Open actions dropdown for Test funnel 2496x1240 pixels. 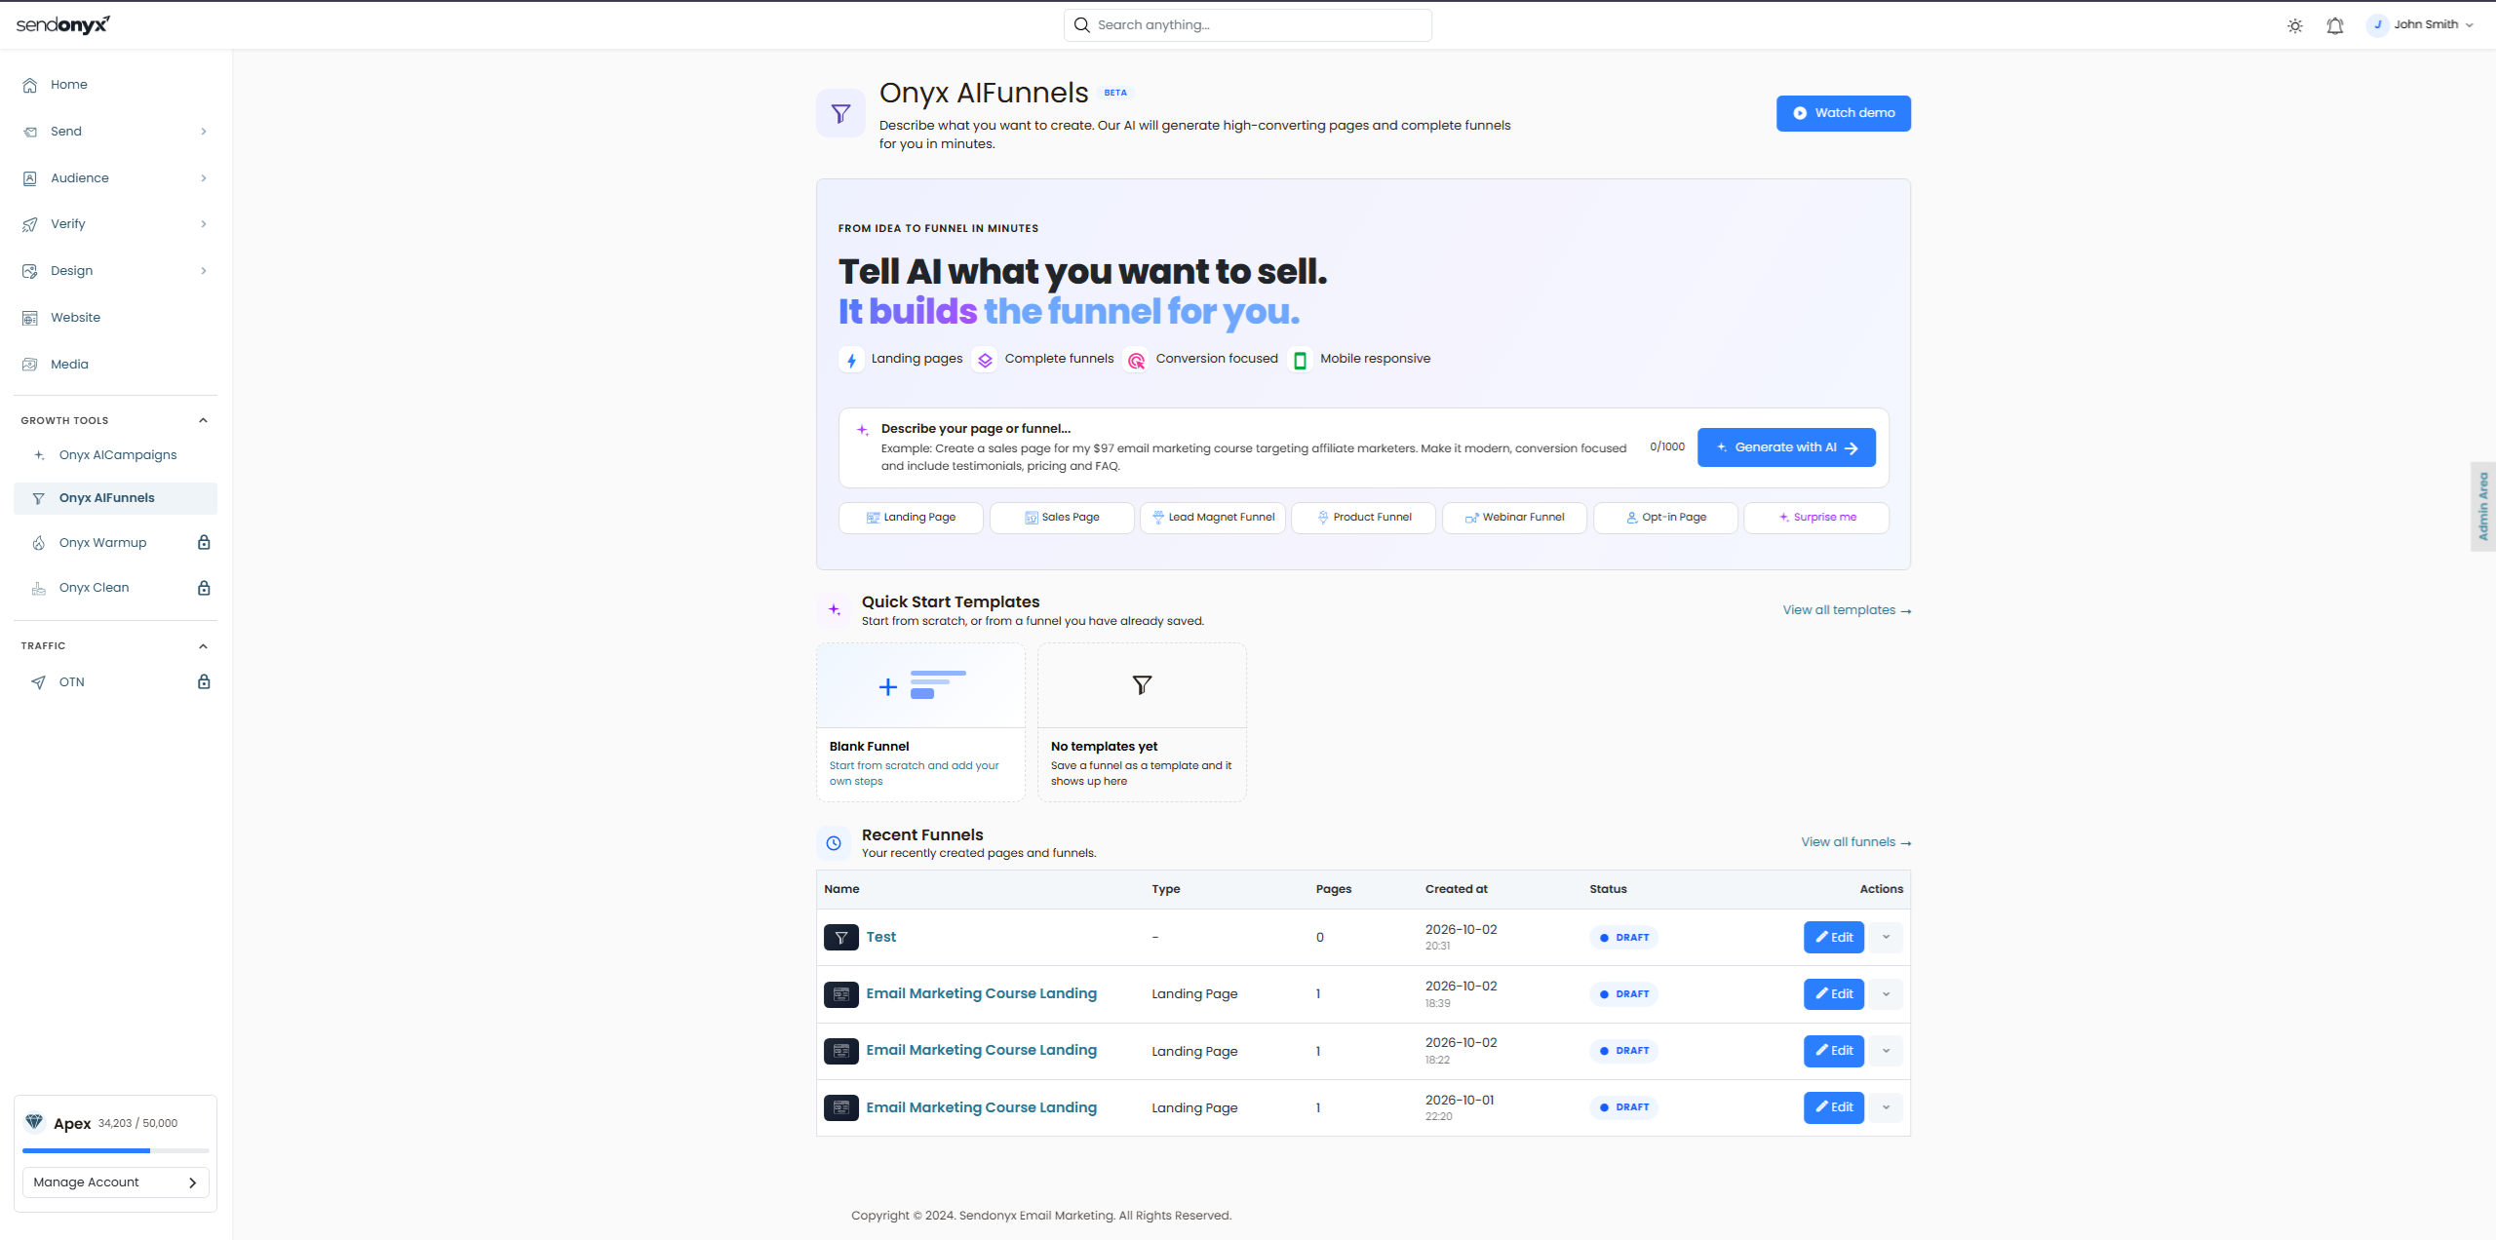[1886, 938]
